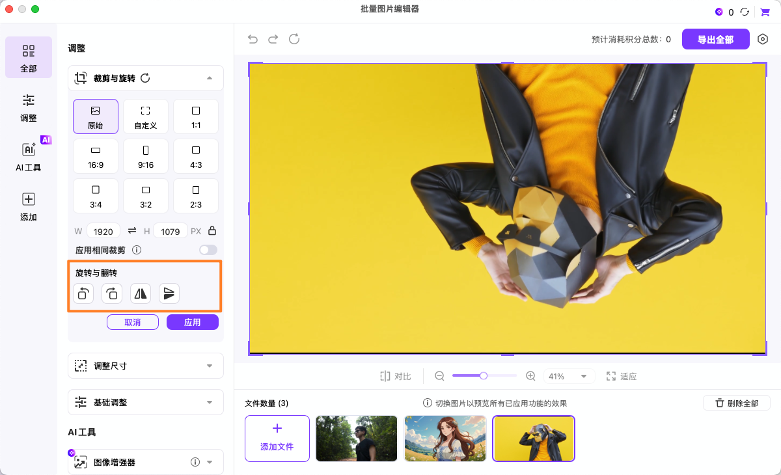Enable the 对比 comparison view
Viewport: 781px width, 475px height.
point(395,375)
